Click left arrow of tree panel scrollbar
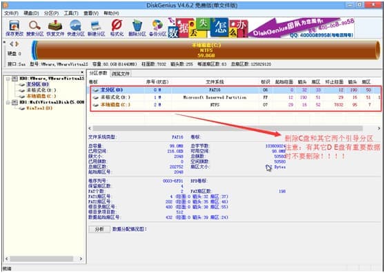The height and width of the screenshot is (273, 385). pyautogui.click(x=7, y=259)
